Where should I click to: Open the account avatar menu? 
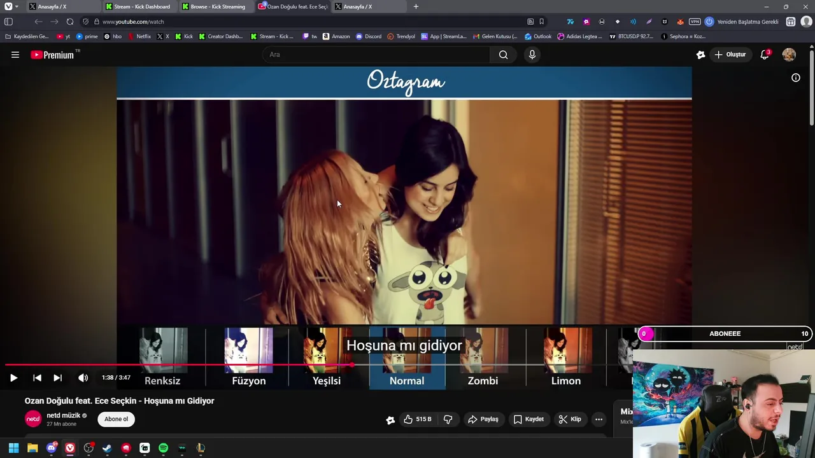[789, 55]
